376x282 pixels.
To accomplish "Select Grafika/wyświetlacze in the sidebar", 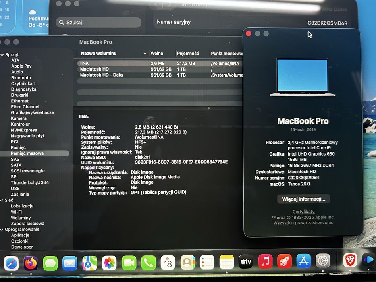I will tap(32, 112).
